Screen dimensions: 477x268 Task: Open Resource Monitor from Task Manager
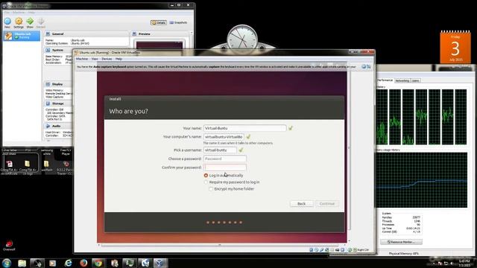(x=401, y=242)
